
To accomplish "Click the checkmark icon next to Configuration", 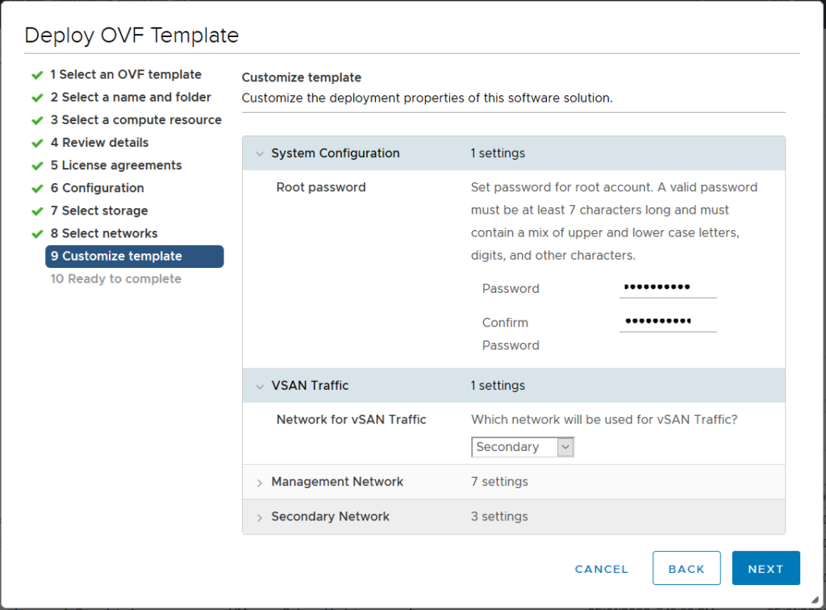I will tap(37, 188).
